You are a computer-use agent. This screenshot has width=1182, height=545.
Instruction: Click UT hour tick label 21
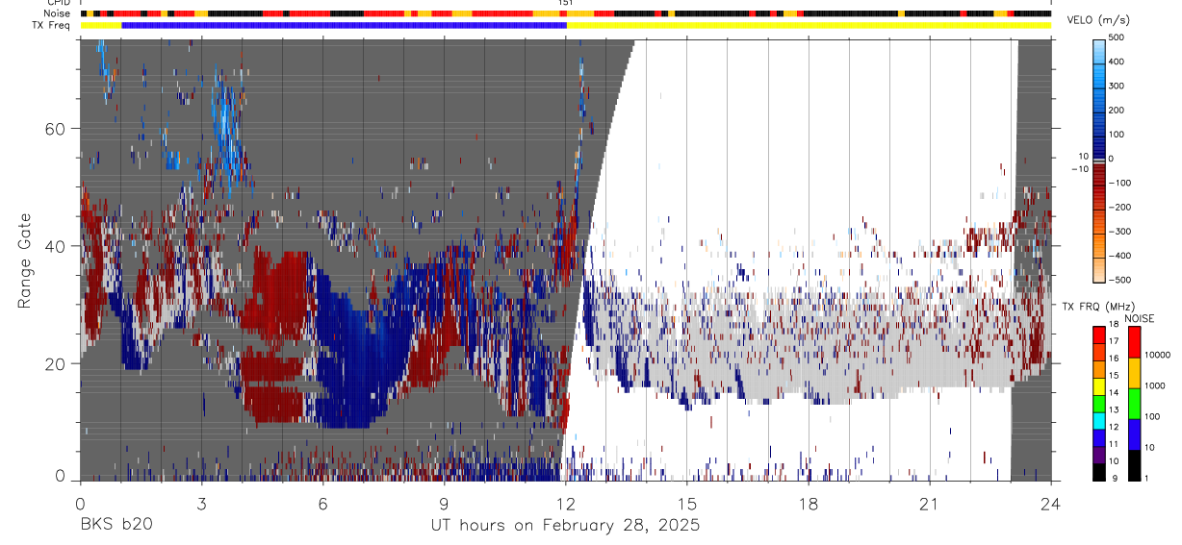[x=930, y=503]
